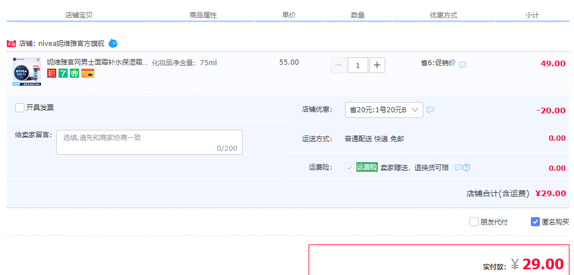Viewport: 574px width, 275px height.
Task: Click the 小计 column header
Action: coord(532,15)
